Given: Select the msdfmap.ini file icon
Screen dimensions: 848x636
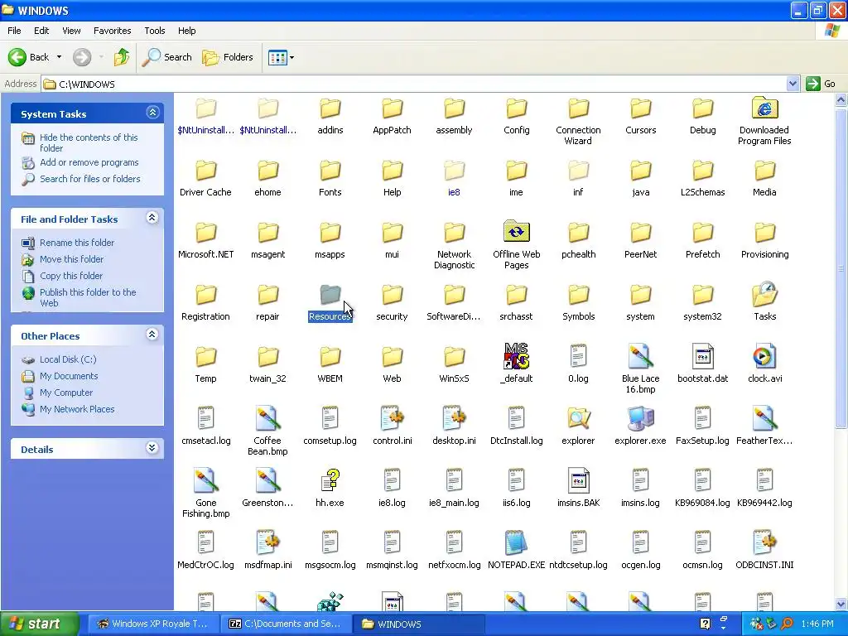Looking at the screenshot, I should (x=267, y=542).
